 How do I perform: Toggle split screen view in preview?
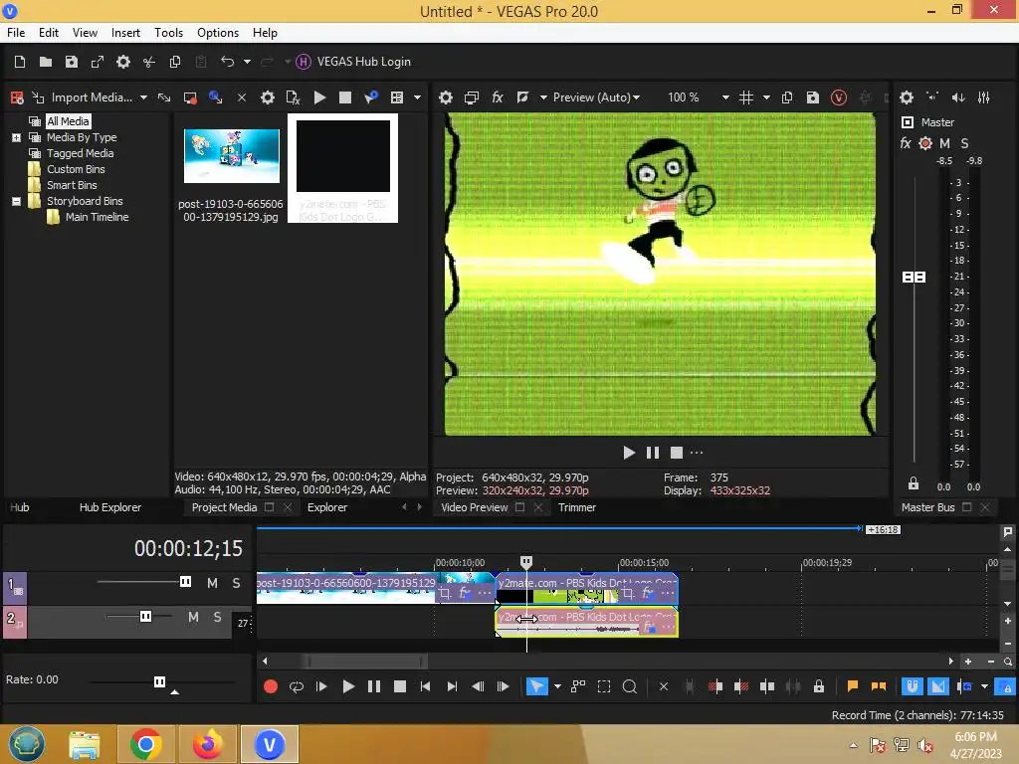click(522, 97)
